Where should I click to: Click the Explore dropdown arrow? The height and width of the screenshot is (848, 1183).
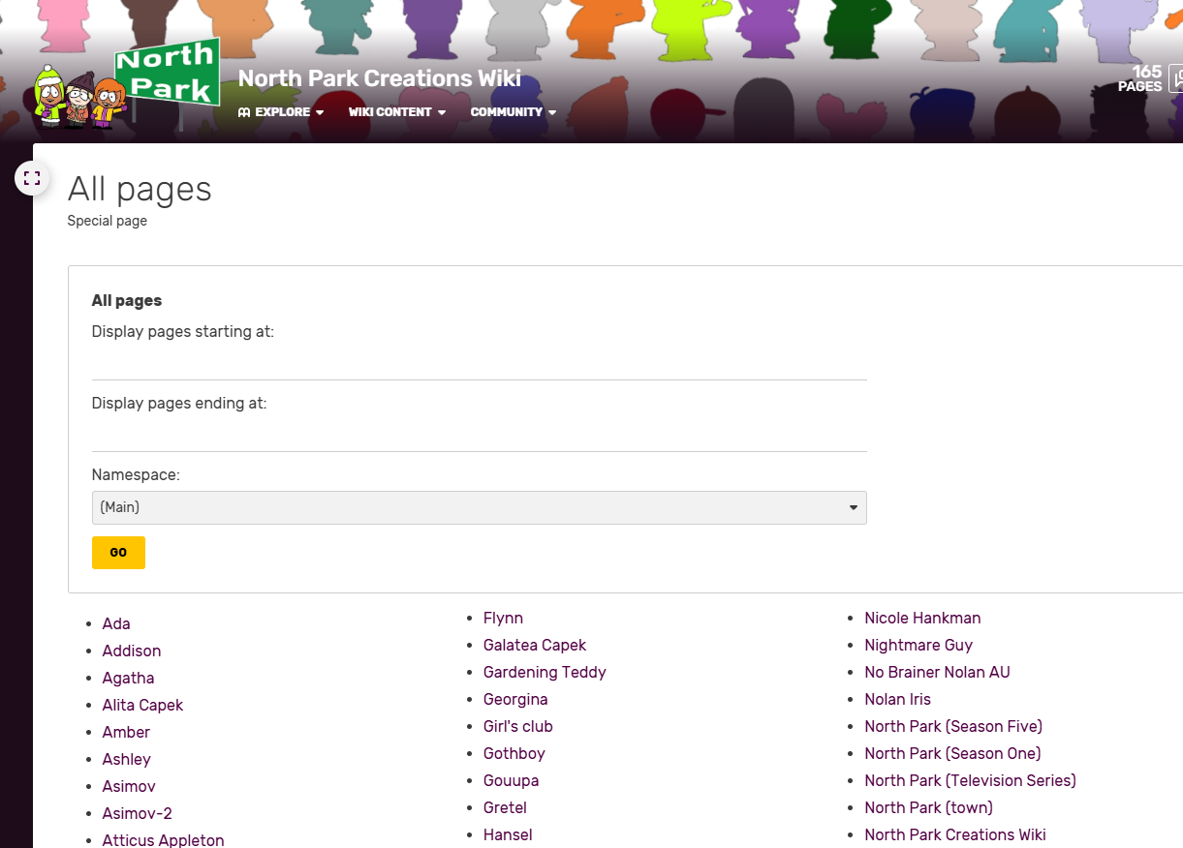pos(320,113)
